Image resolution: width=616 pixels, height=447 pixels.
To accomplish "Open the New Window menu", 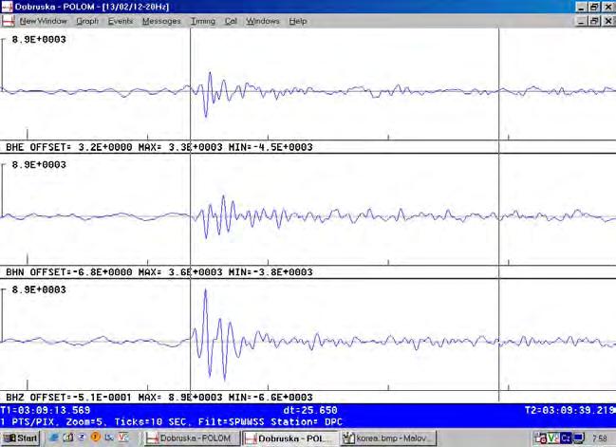I will click(44, 21).
